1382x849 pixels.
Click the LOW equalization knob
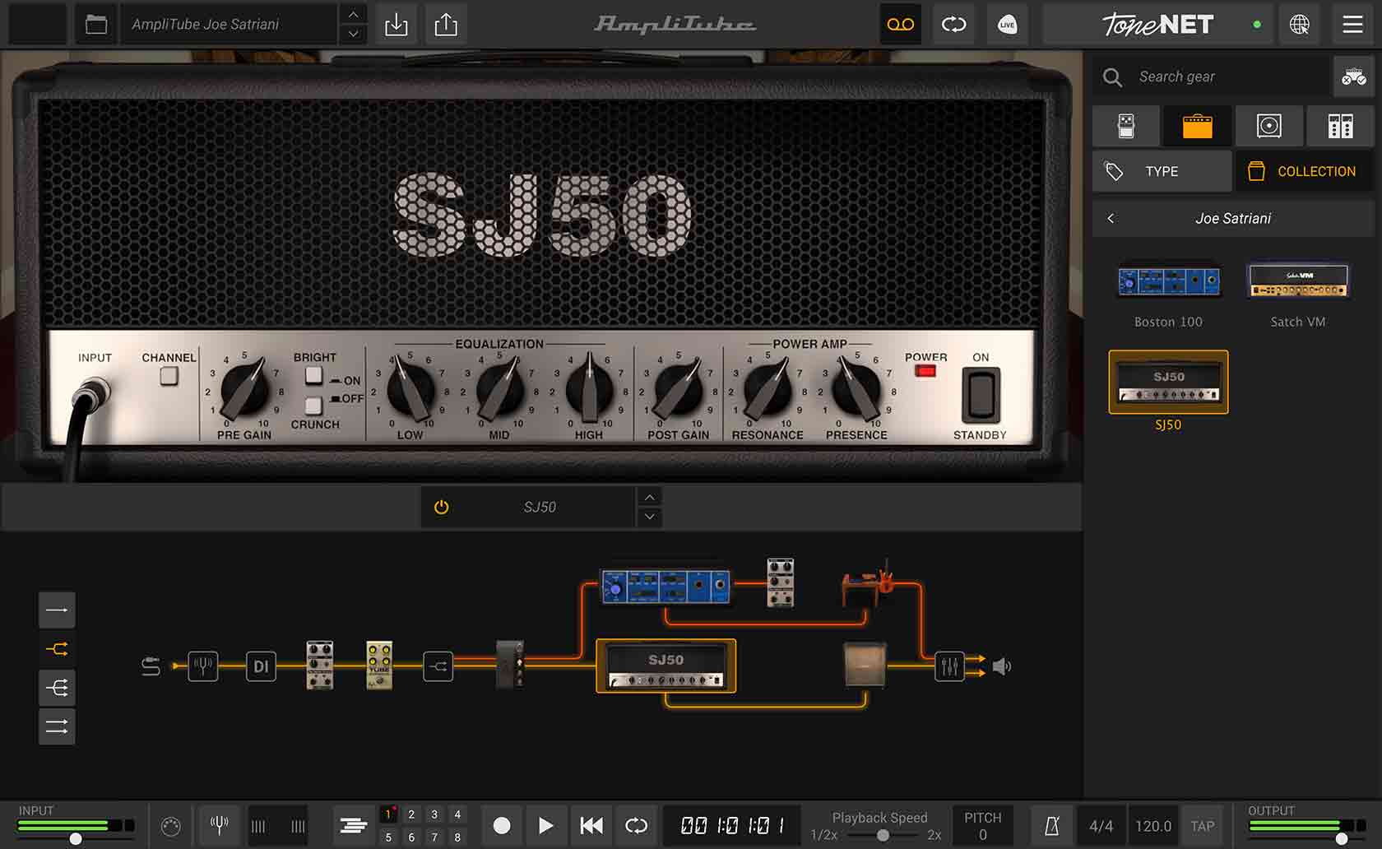(x=410, y=388)
